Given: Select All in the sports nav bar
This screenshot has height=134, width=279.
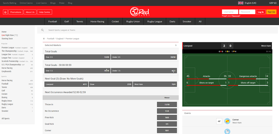Looking at the screenshot, I should (200, 22).
